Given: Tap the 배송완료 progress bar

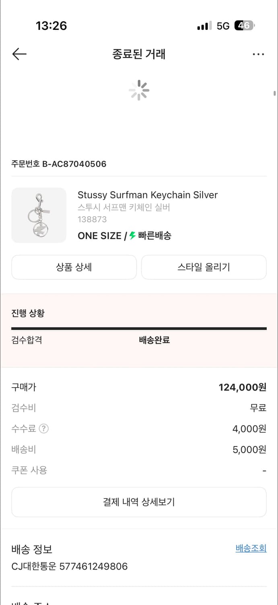Looking at the screenshot, I should [x=139, y=329].
